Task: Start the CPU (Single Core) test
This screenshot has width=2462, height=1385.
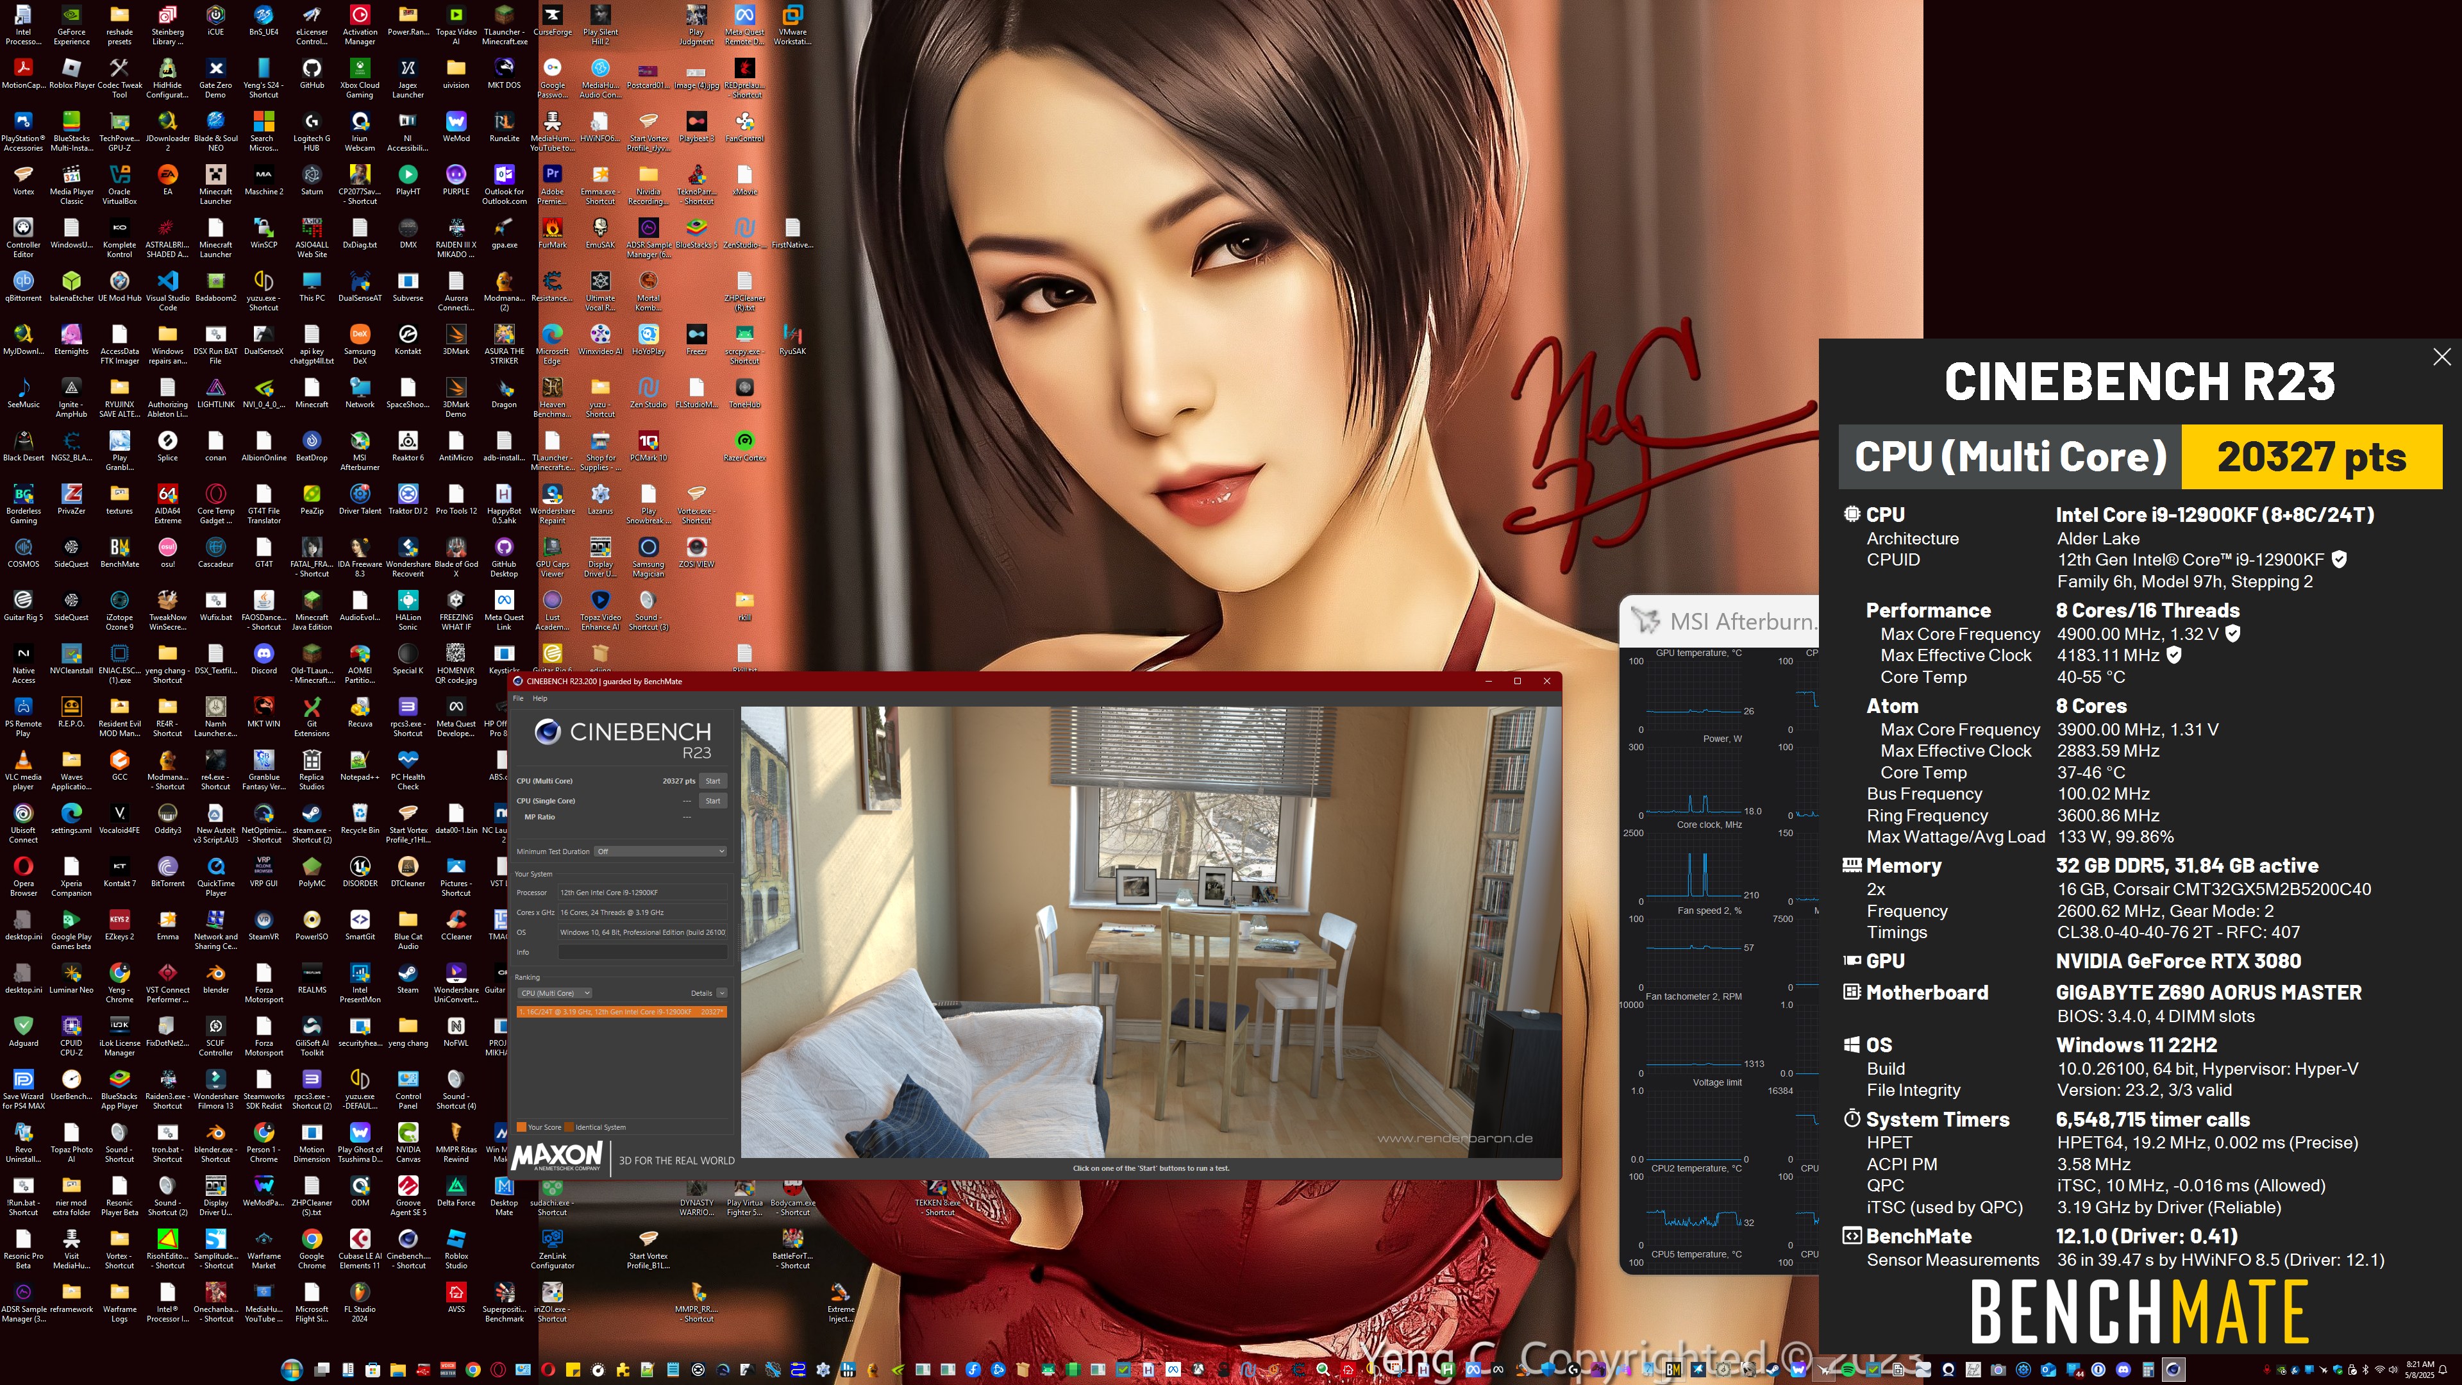Action: [713, 801]
